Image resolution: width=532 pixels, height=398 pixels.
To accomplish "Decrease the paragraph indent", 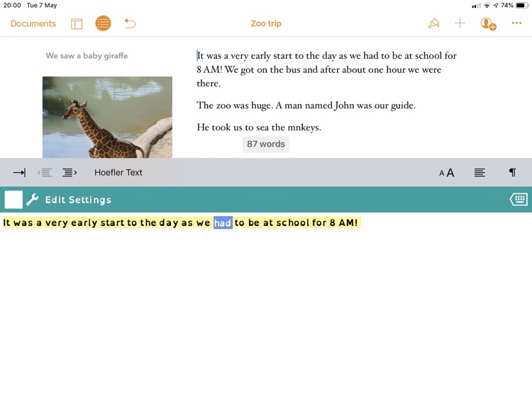I will 45,172.
